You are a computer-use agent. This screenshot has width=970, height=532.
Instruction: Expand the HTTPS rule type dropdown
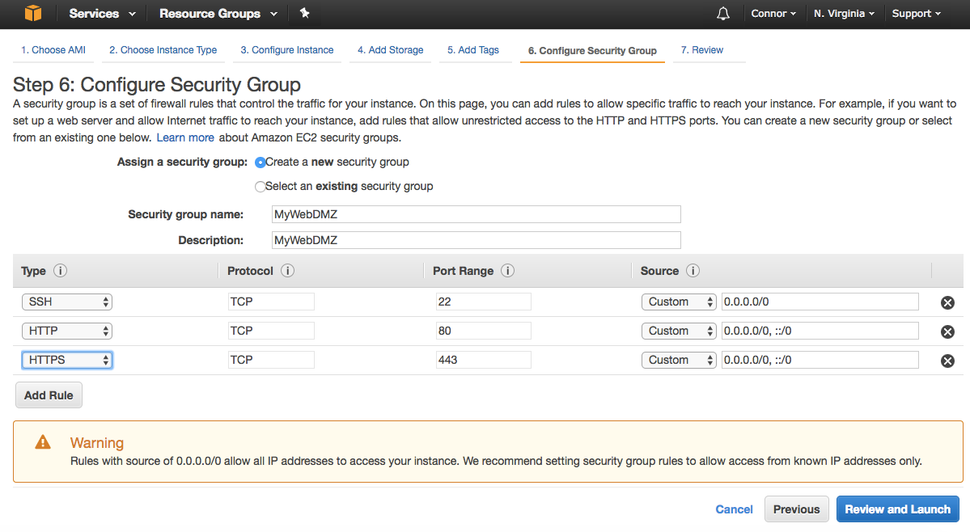click(x=67, y=360)
